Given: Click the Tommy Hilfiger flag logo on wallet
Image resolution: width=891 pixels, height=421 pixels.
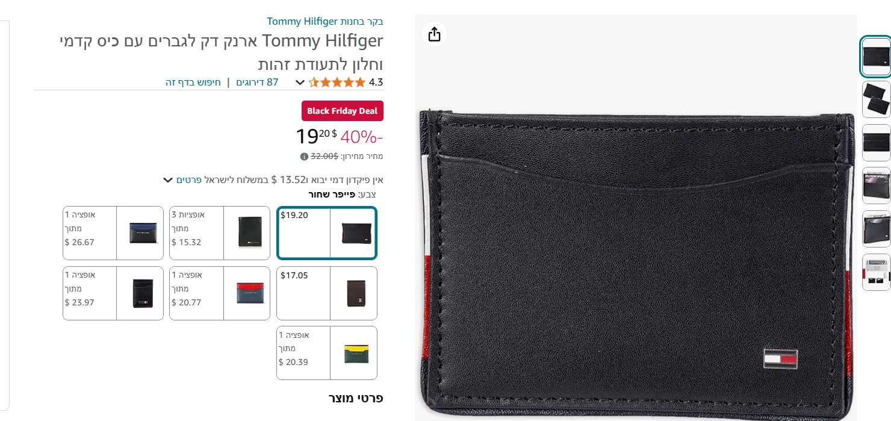Looking at the screenshot, I should click(x=780, y=359).
